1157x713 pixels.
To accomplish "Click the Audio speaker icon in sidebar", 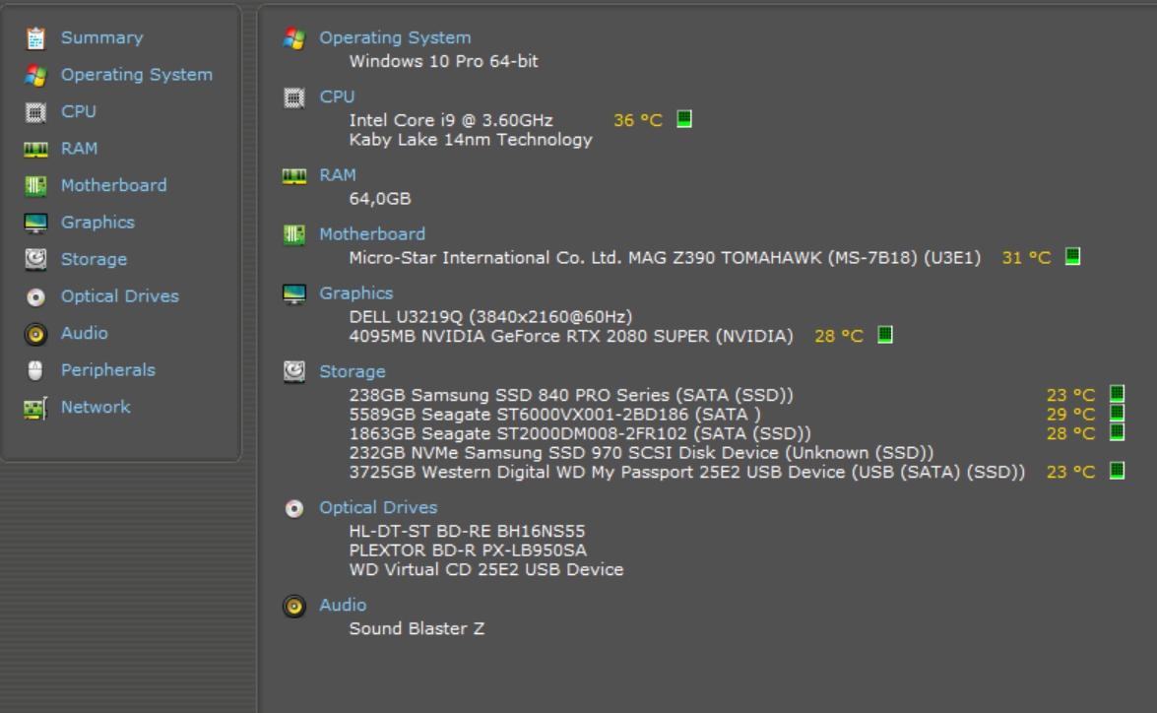I will (35, 334).
